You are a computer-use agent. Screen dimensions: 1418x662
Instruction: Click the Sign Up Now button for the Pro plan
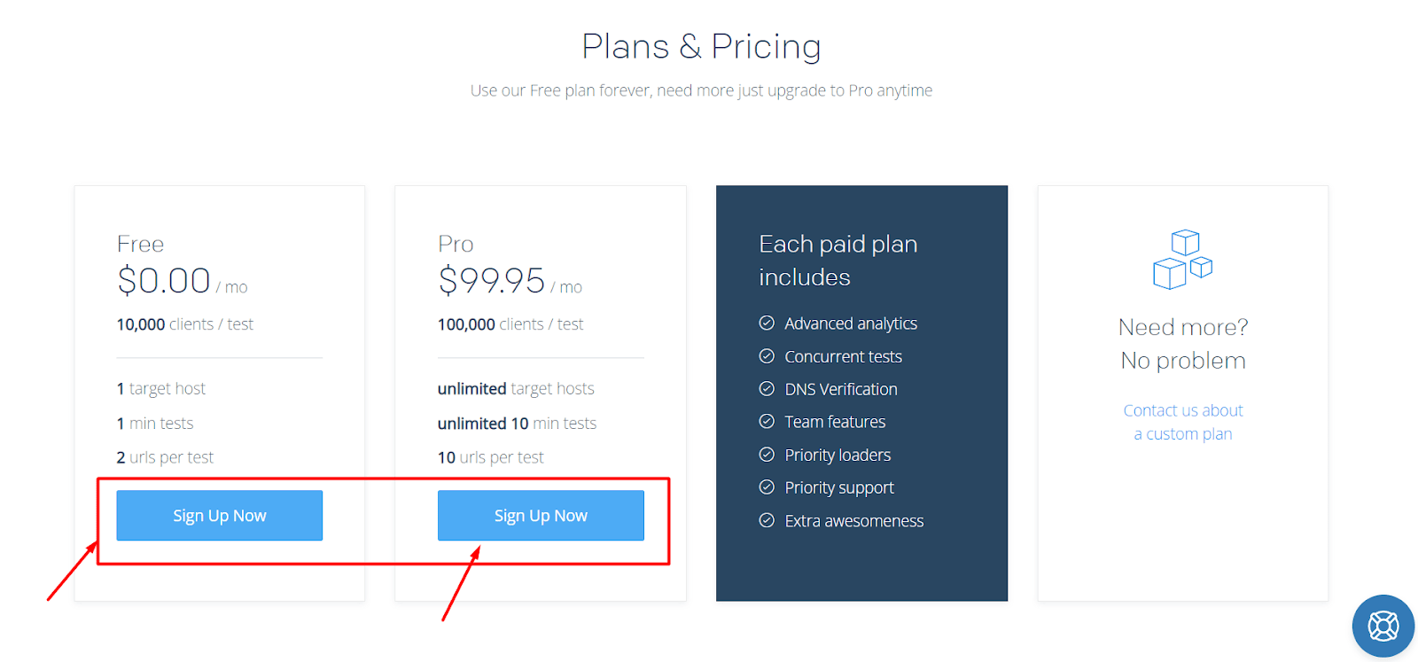541,516
